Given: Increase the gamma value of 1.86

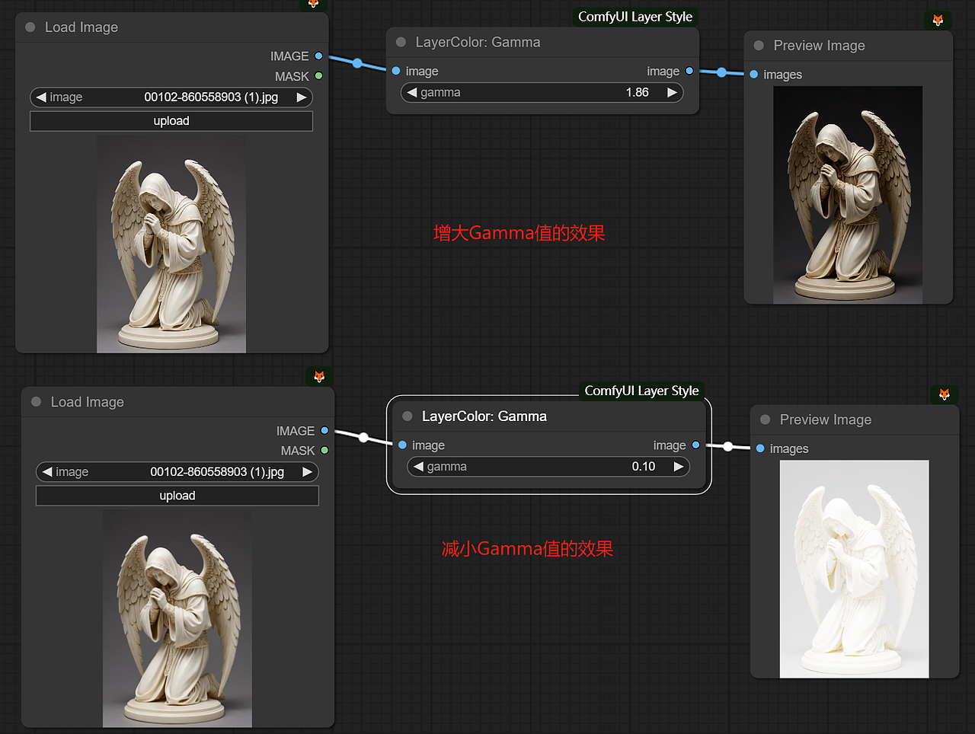Looking at the screenshot, I should pyautogui.click(x=672, y=93).
